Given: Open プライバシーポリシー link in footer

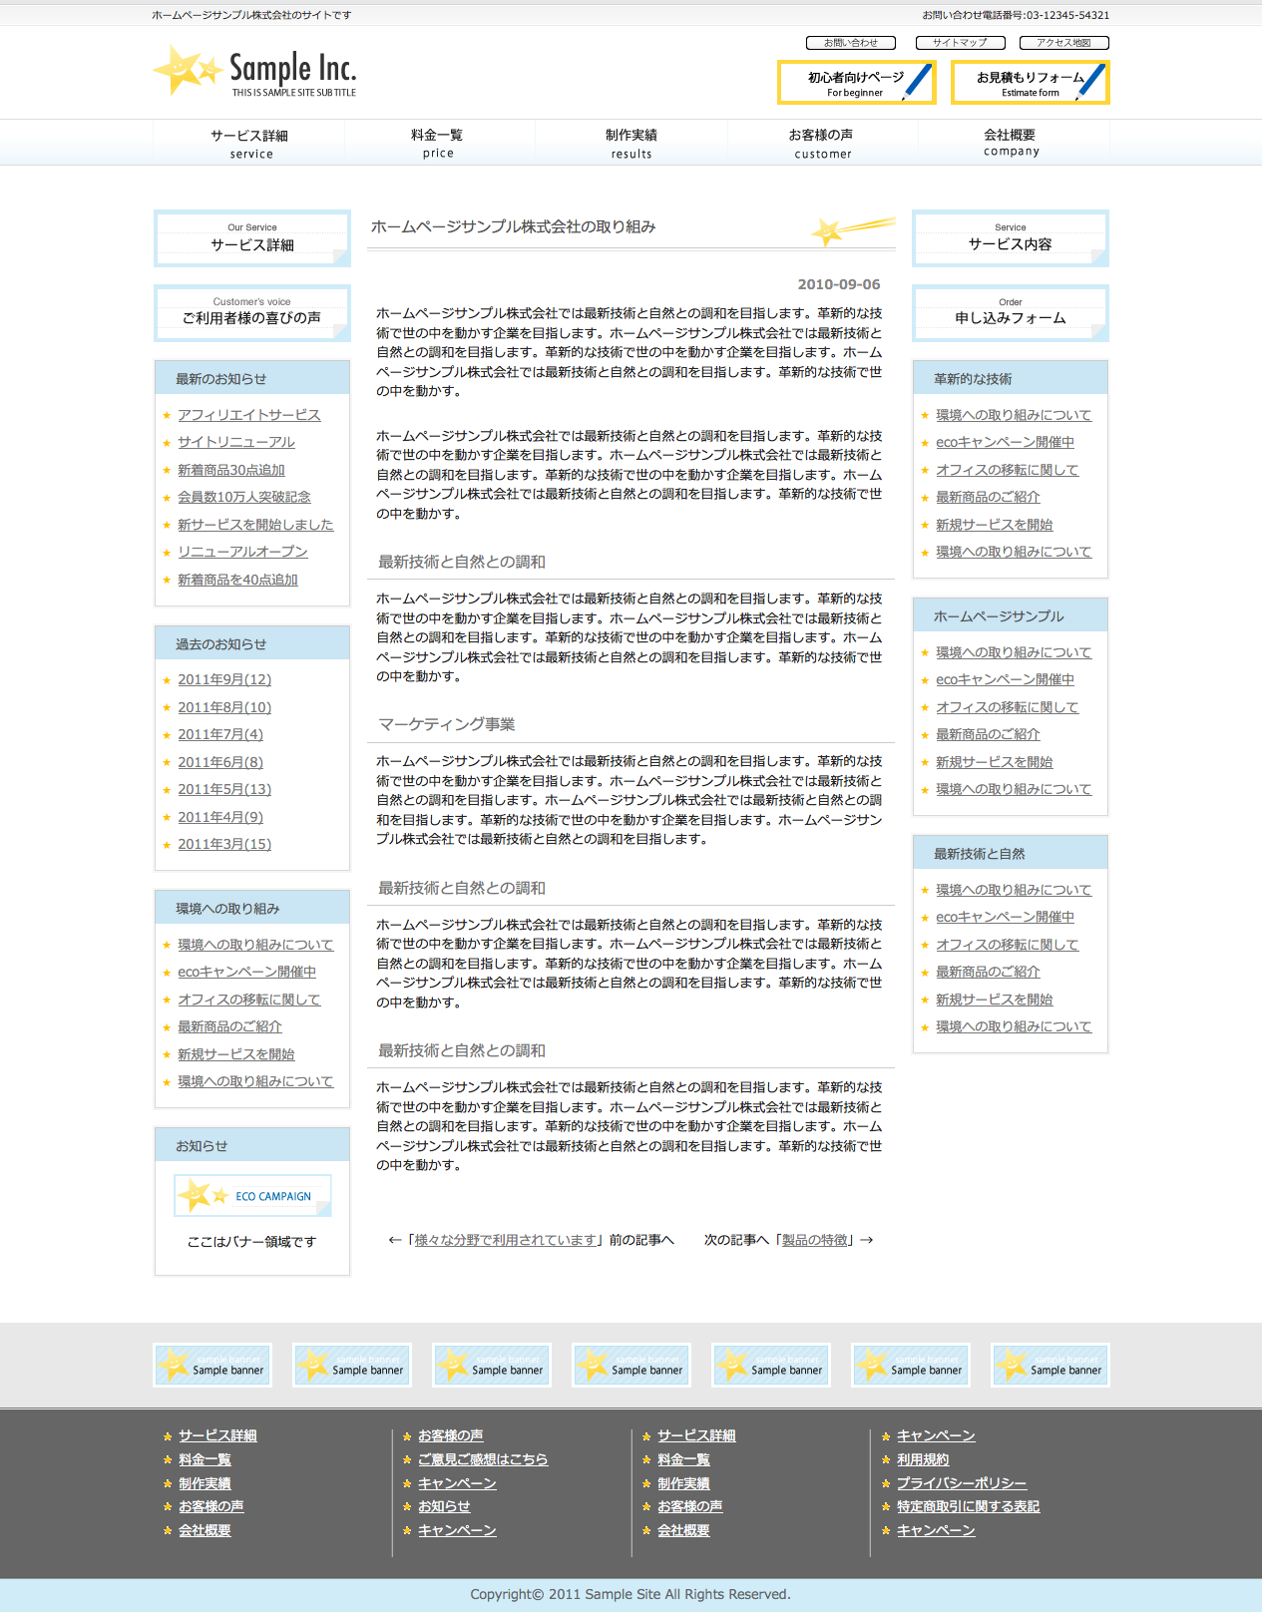Looking at the screenshot, I should [x=961, y=1483].
